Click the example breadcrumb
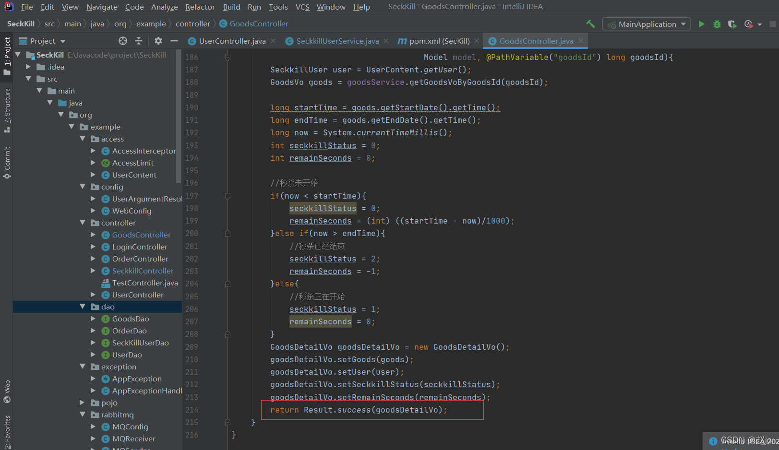 151,24
